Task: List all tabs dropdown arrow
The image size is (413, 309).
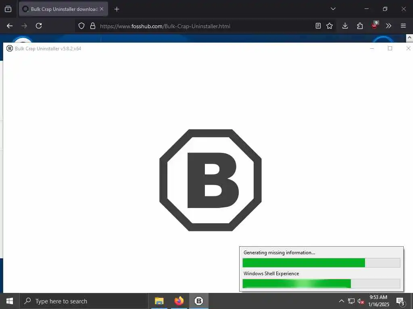Action: pos(333,9)
